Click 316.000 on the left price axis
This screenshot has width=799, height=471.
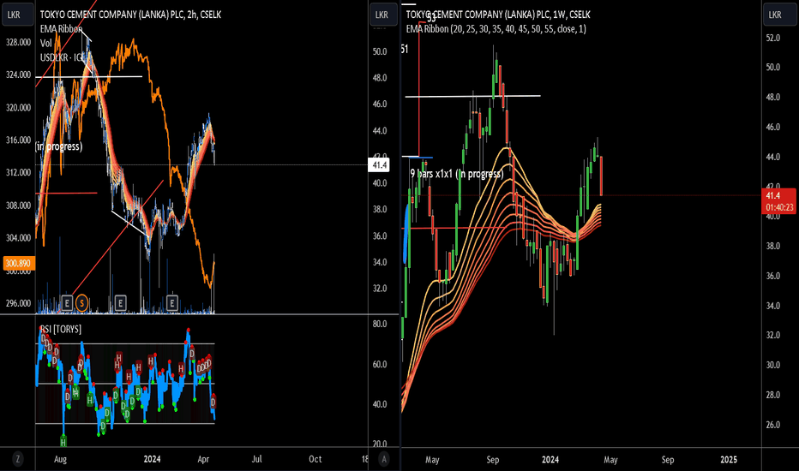coord(18,140)
